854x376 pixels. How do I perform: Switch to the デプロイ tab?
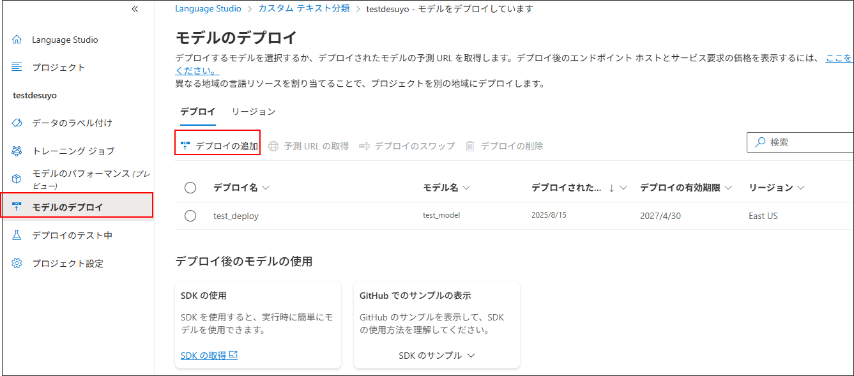tap(198, 112)
